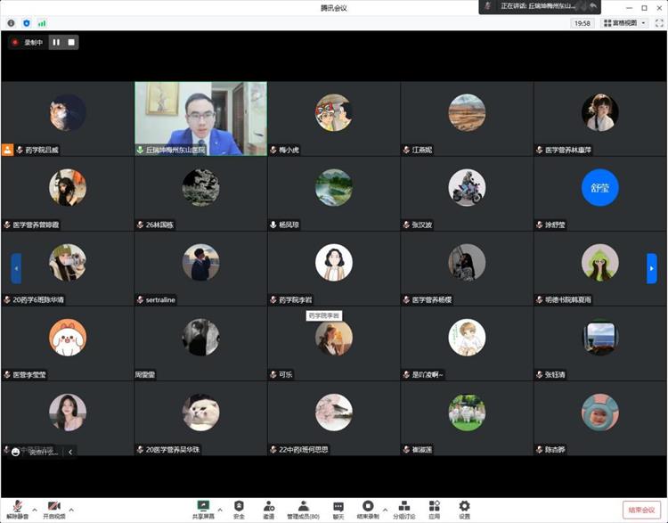Select the speaking presenter video tile in the blue suit
This screenshot has height=523, width=668.
tap(200, 118)
